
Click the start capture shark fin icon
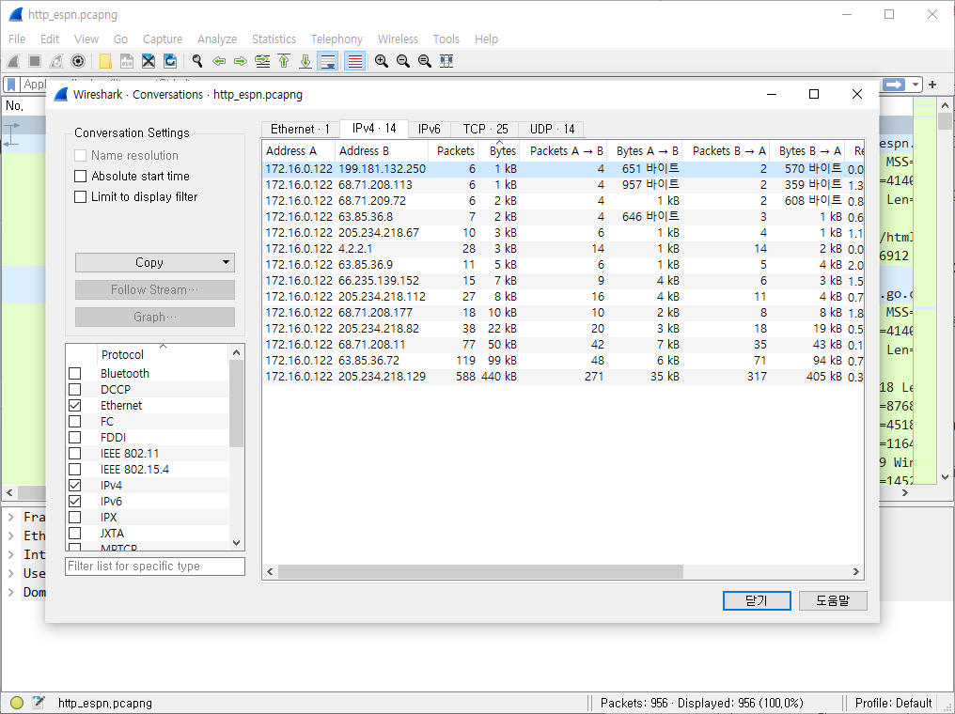13,61
